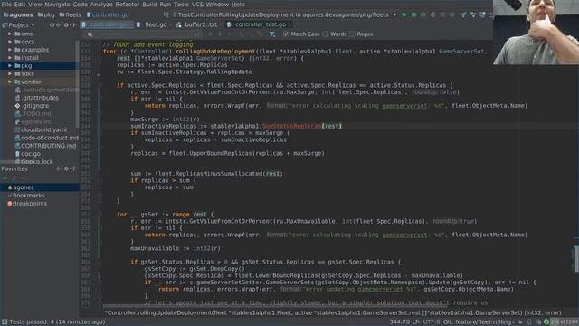This screenshot has width=579, height=326.
Task: Open the Navigate menu
Action: (x=57, y=4)
